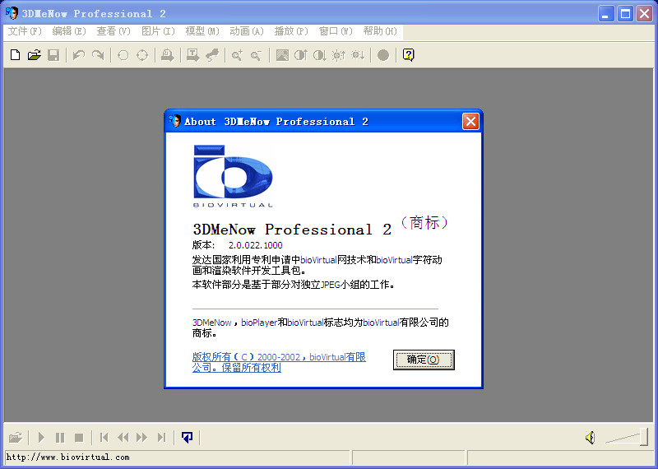The height and width of the screenshot is (469, 658).
Task: Open the 模型(M) menu
Action: pyautogui.click(x=202, y=31)
